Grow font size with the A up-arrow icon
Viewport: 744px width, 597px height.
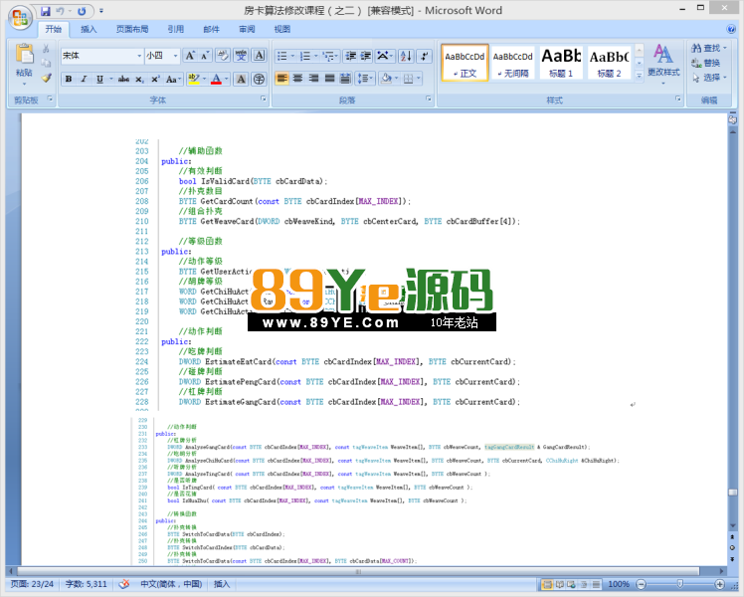click(190, 56)
